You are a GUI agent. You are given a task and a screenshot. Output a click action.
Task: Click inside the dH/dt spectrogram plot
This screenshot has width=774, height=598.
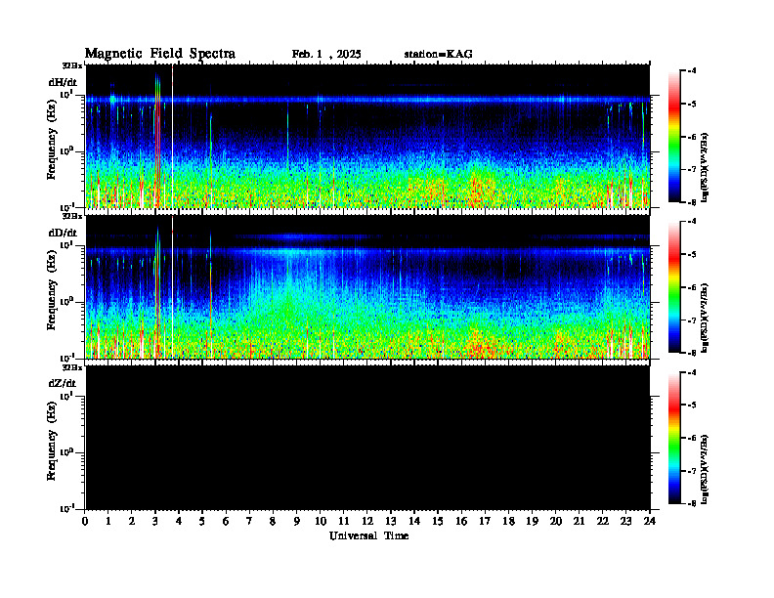click(x=367, y=136)
